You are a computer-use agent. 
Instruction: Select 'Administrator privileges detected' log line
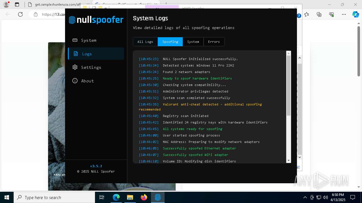click(x=195, y=91)
